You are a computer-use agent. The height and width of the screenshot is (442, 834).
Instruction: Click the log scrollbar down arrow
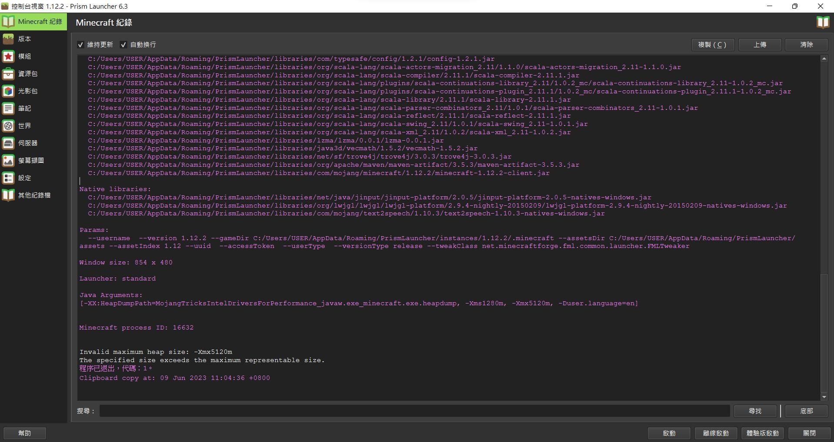pyautogui.click(x=824, y=397)
